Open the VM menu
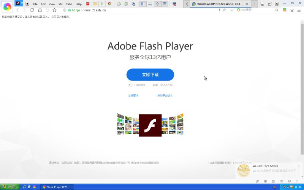The width and height of the screenshot is (304, 190). click(60, 4)
